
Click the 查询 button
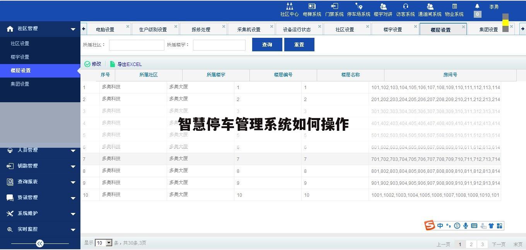coord(267,44)
